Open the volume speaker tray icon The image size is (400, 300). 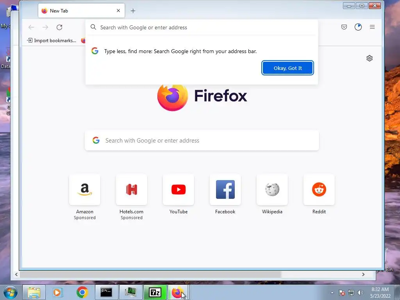pos(361,293)
